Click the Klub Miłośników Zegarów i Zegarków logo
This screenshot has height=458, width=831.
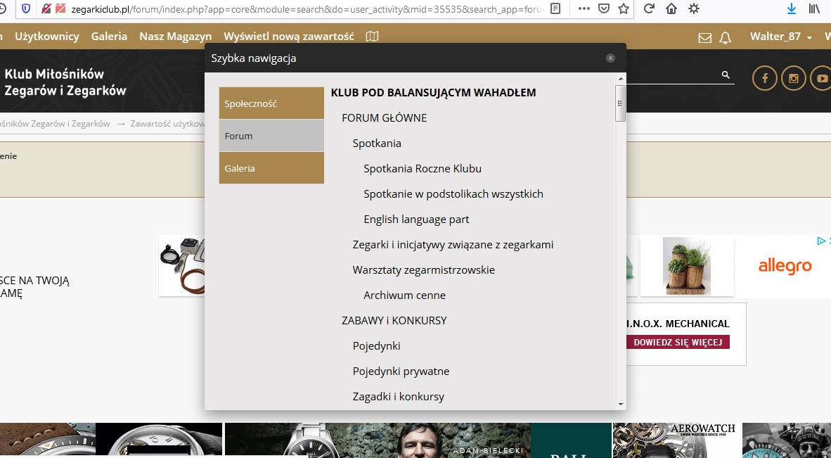[x=65, y=82]
